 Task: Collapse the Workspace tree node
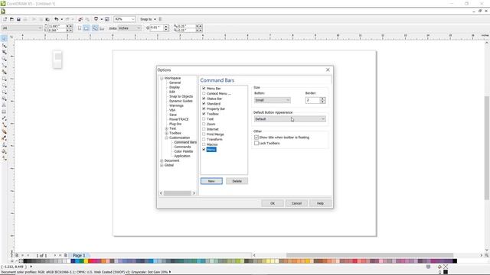pos(162,78)
